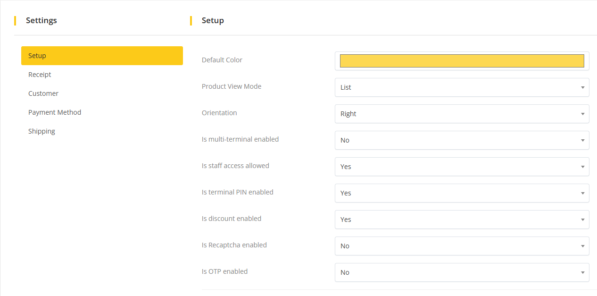Open the Customer settings page
The image size is (597, 296).
click(x=43, y=93)
